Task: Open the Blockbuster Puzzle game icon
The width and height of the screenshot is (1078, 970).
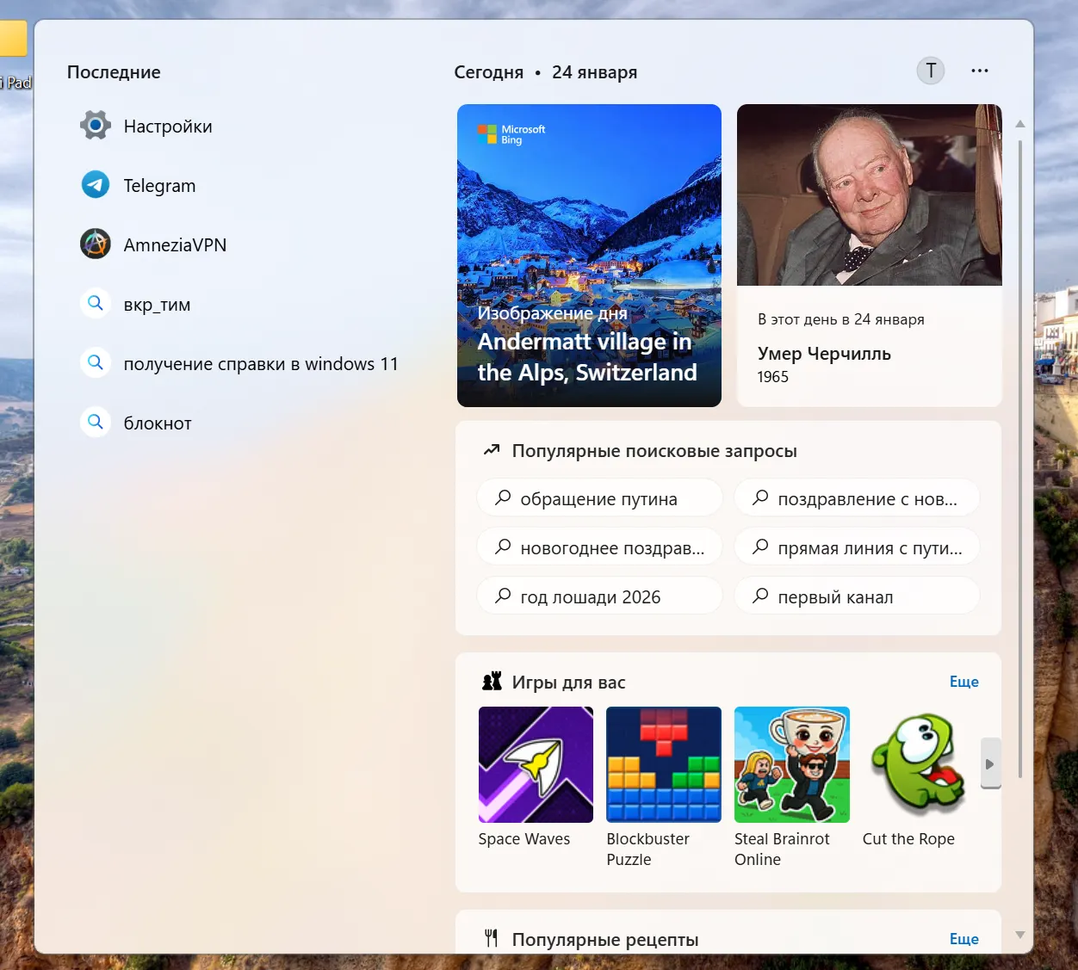Action: [663, 764]
